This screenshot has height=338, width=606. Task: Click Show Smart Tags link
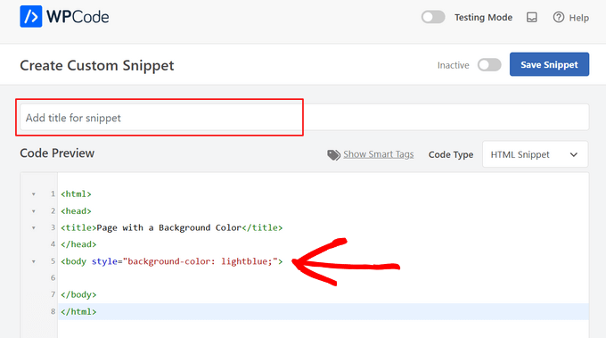379,154
